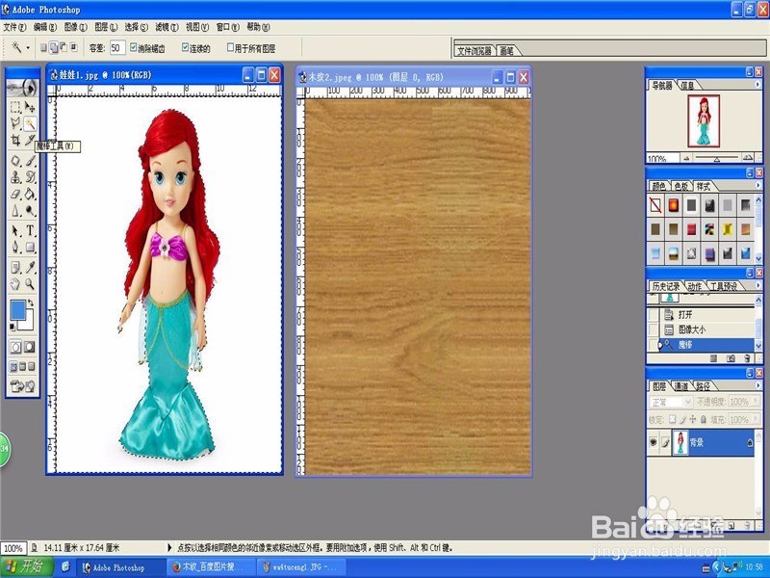Select the Pen tool
The height and width of the screenshot is (578, 770).
point(15,247)
